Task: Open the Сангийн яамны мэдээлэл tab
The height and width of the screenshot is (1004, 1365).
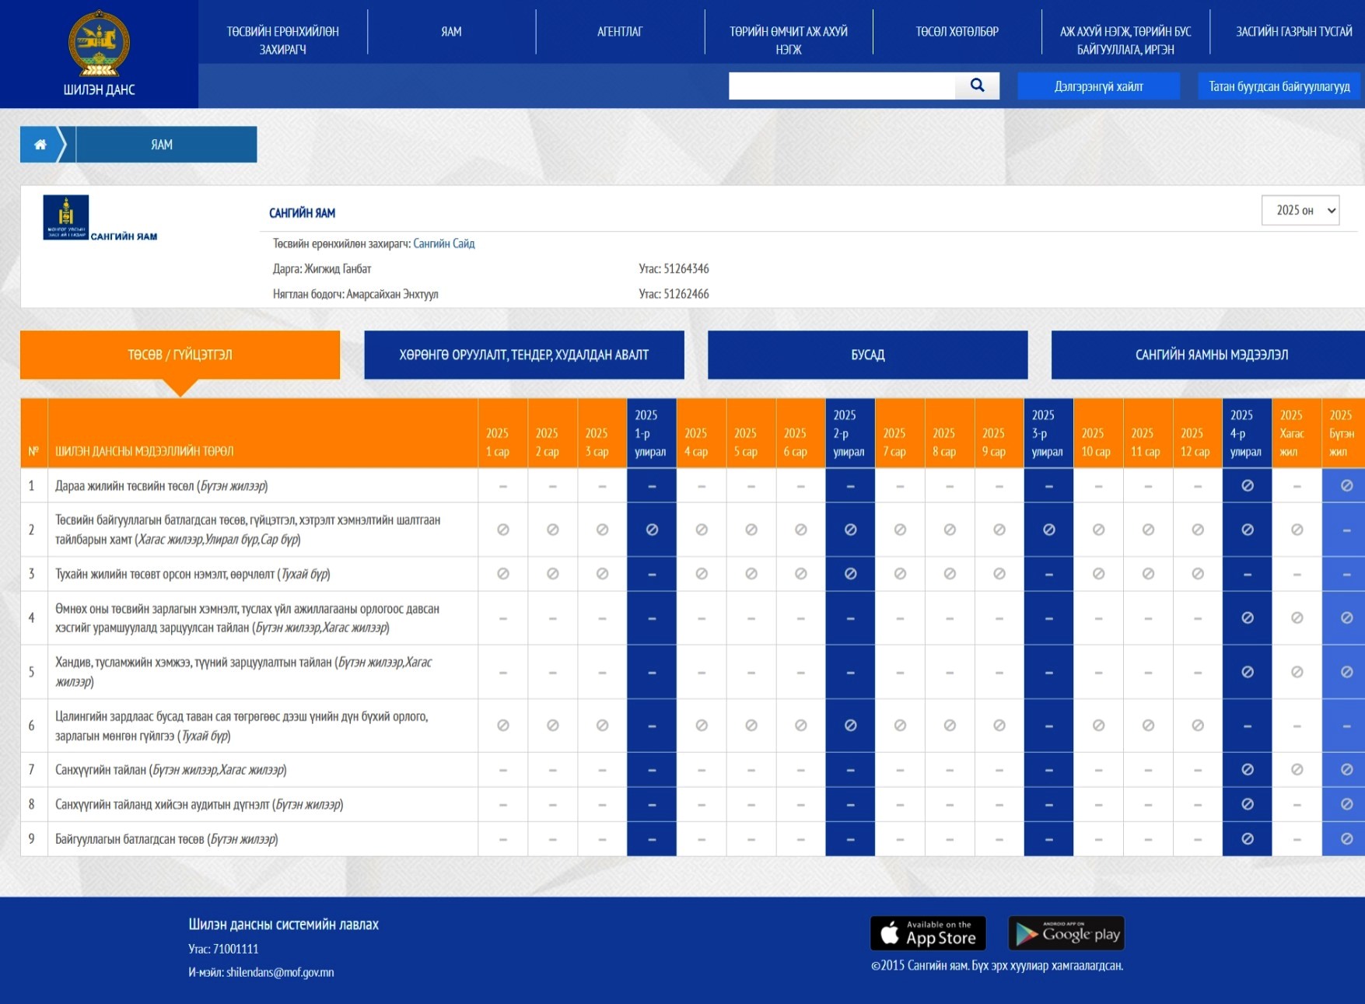Action: tap(1210, 355)
